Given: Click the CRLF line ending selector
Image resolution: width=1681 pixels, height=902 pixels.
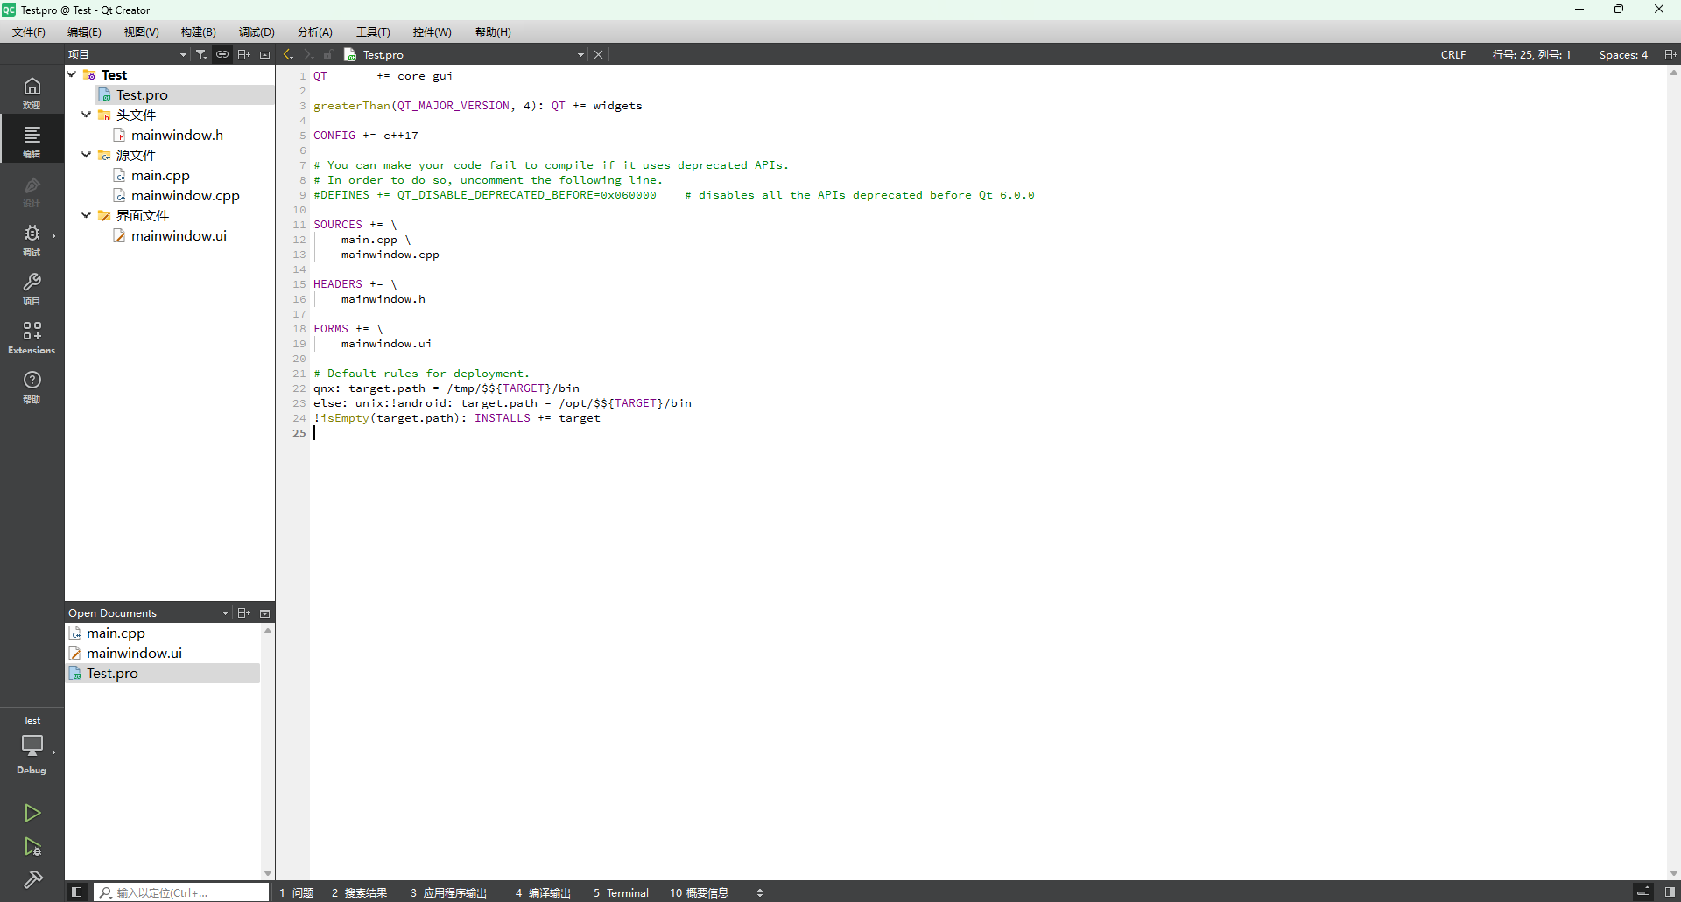Looking at the screenshot, I should [x=1453, y=54].
